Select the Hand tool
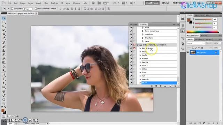The image size is (223, 125). coord(4,100)
